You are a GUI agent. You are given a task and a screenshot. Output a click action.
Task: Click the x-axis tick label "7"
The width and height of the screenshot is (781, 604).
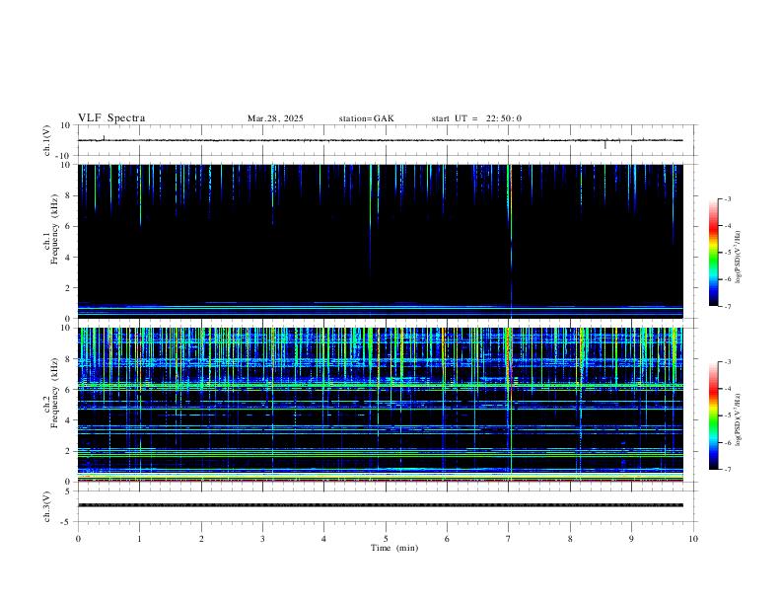(x=509, y=539)
